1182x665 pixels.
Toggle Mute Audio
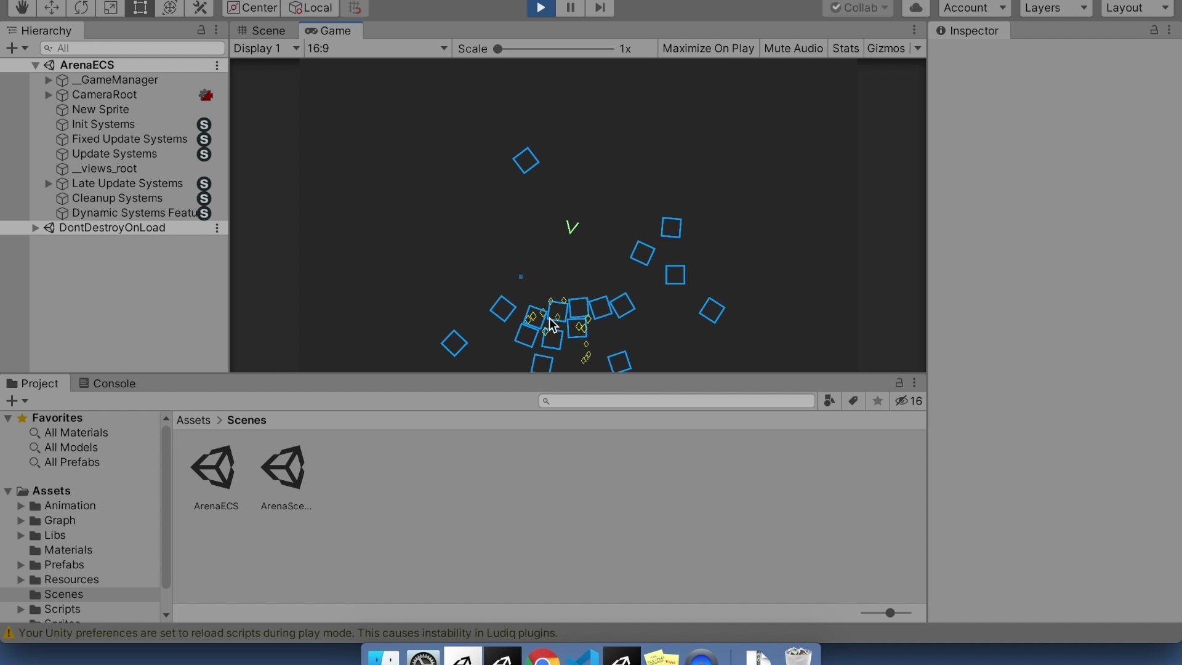point(793,48)
